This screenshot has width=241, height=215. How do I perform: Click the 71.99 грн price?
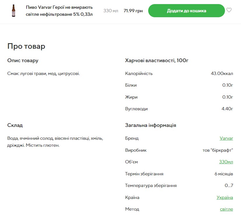click(x=133, y=11)
